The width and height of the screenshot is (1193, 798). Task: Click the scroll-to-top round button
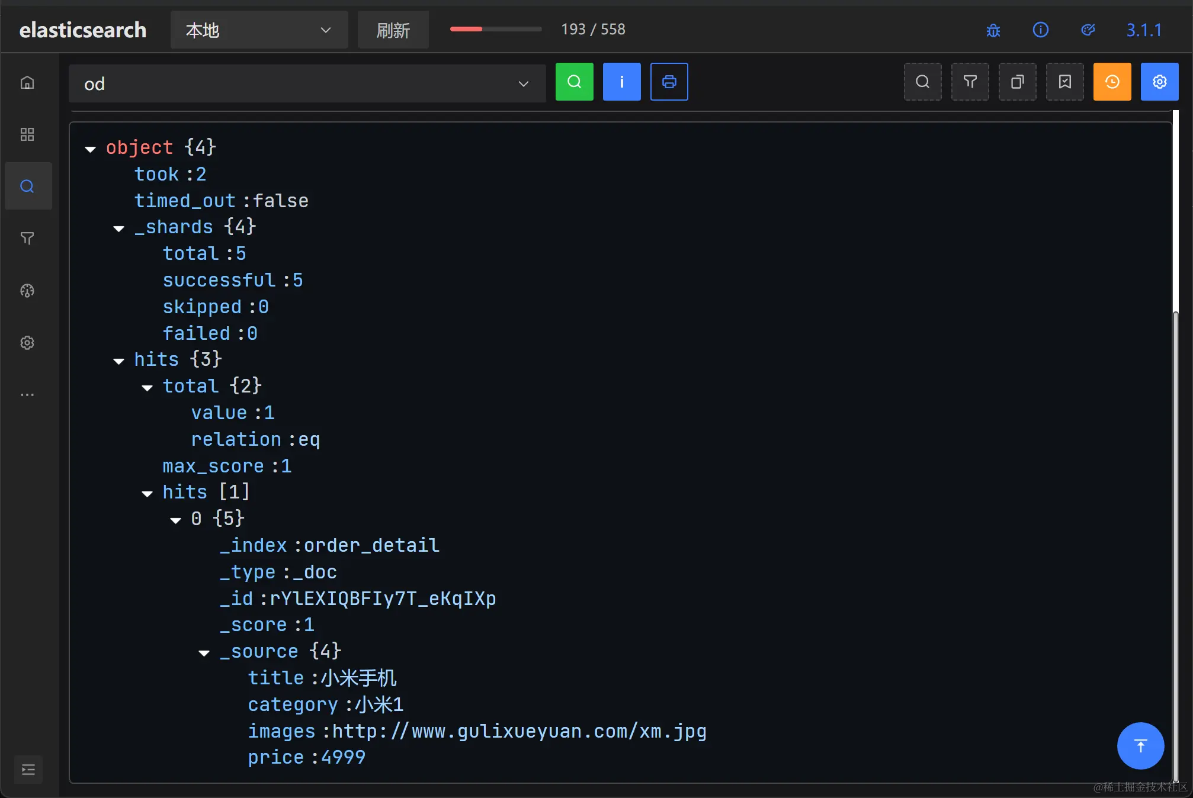click(1140, 745)
